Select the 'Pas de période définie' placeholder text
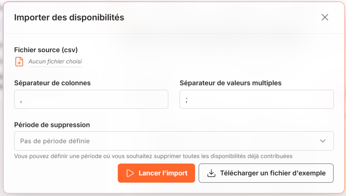 click(x=55, y=141)
